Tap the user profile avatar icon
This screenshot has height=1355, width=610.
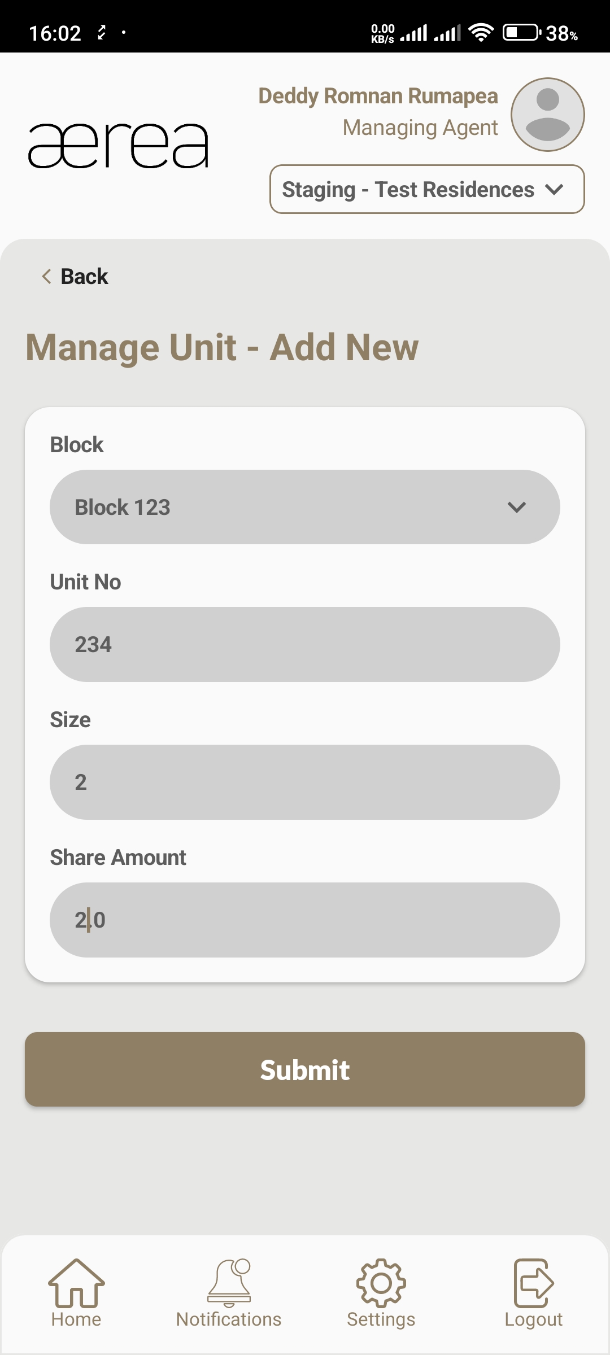pyautogui.click(x=547, y=115)
